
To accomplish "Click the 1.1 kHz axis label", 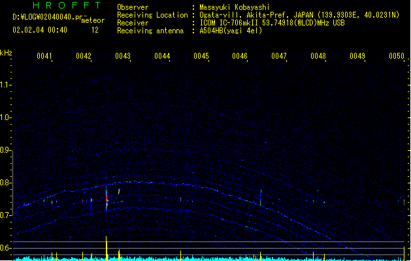I will [5, 85].
